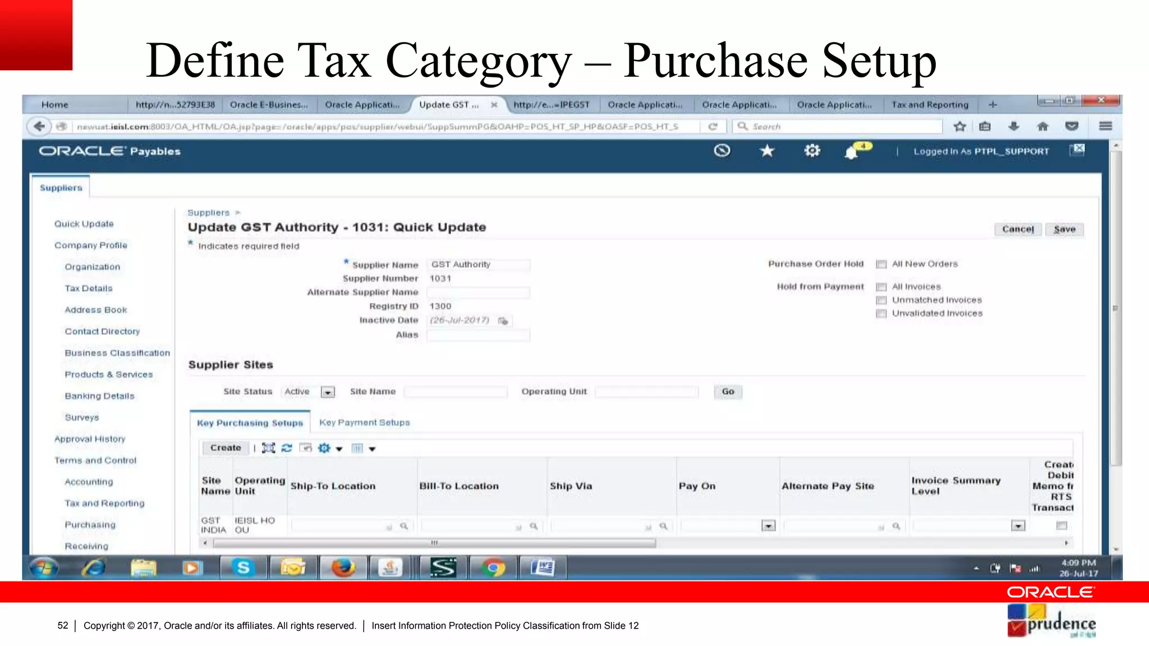
Task: Click the export table icon in the toolbar
Action: click(305, 448)
